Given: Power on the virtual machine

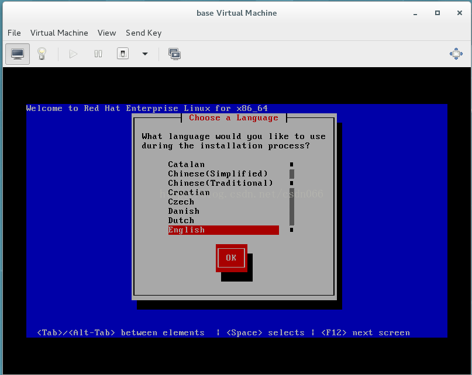Looking at the screenshot, I should coord(73,54).
